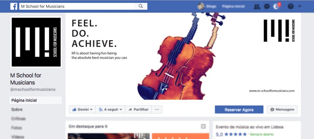Screen dimensions: 314x139
Task: Open the M School profile picture
Action: 36,42
